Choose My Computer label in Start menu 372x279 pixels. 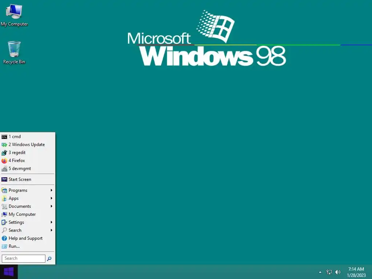point(22,214)
